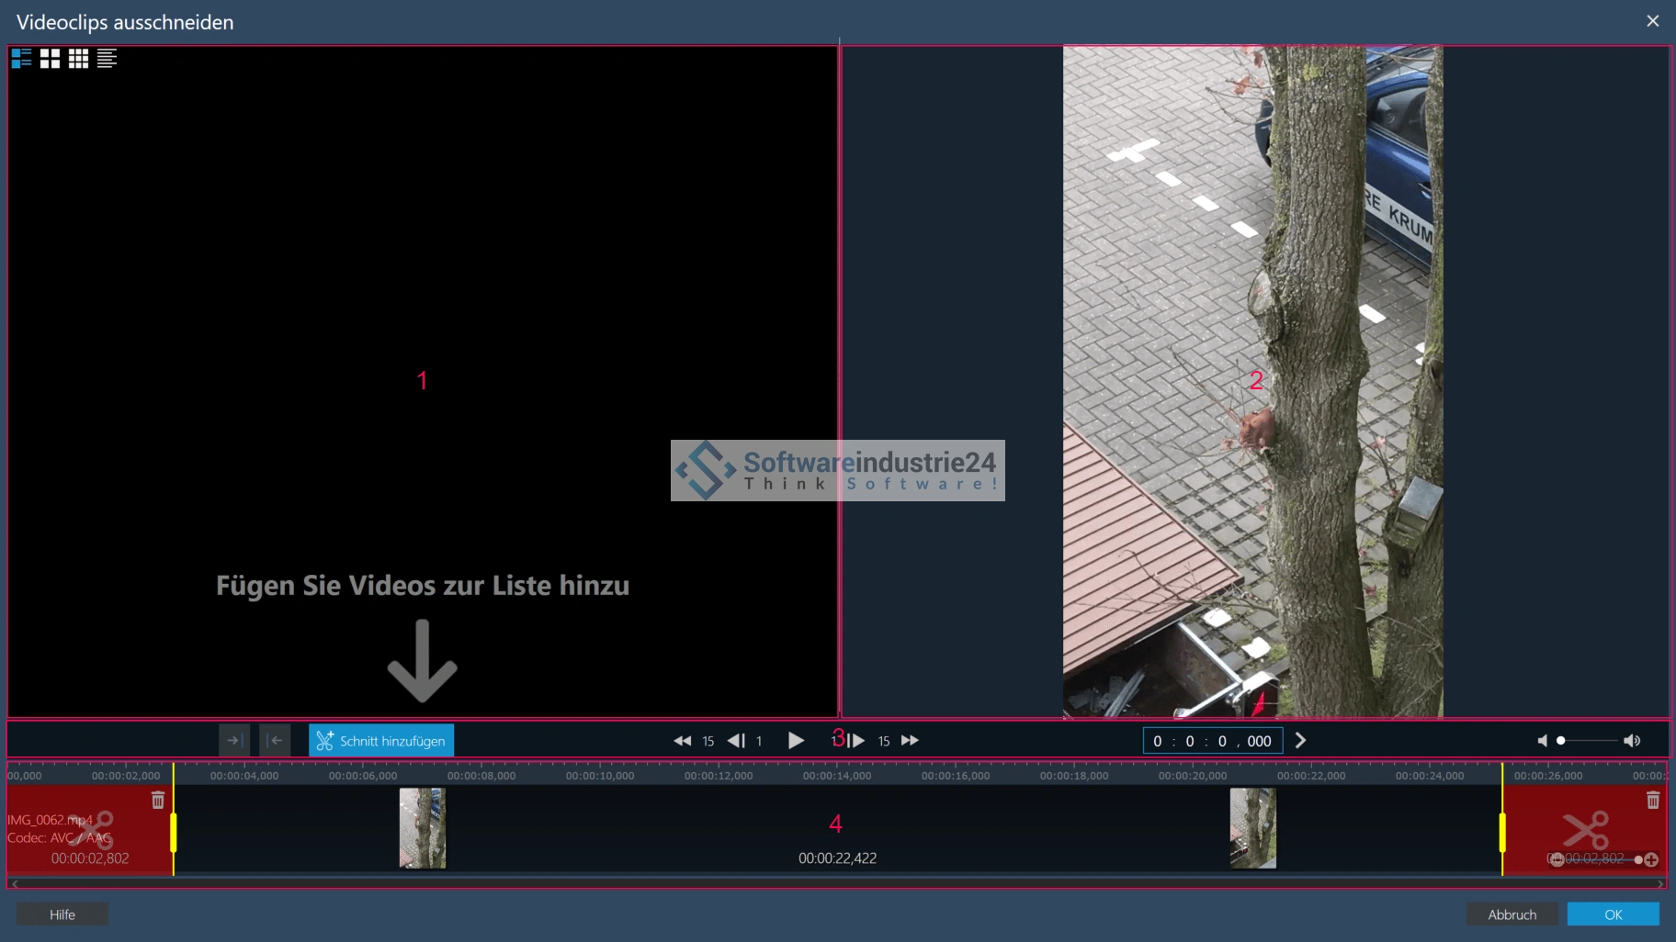Jump to entered timecode with arrow
Viewport: 1676px width, 942px height.
pyautogui.click(x=1300, y=741)
